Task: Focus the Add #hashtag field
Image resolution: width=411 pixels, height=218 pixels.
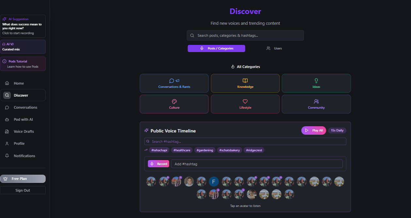Action: [x=257, y=164]
